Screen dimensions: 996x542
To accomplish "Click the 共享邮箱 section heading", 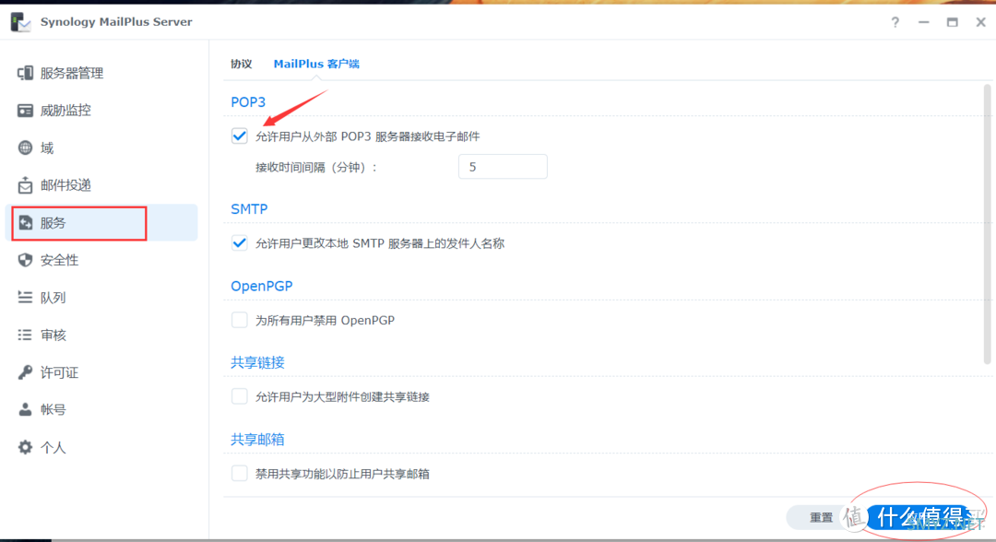I will [x=257, y=439].
